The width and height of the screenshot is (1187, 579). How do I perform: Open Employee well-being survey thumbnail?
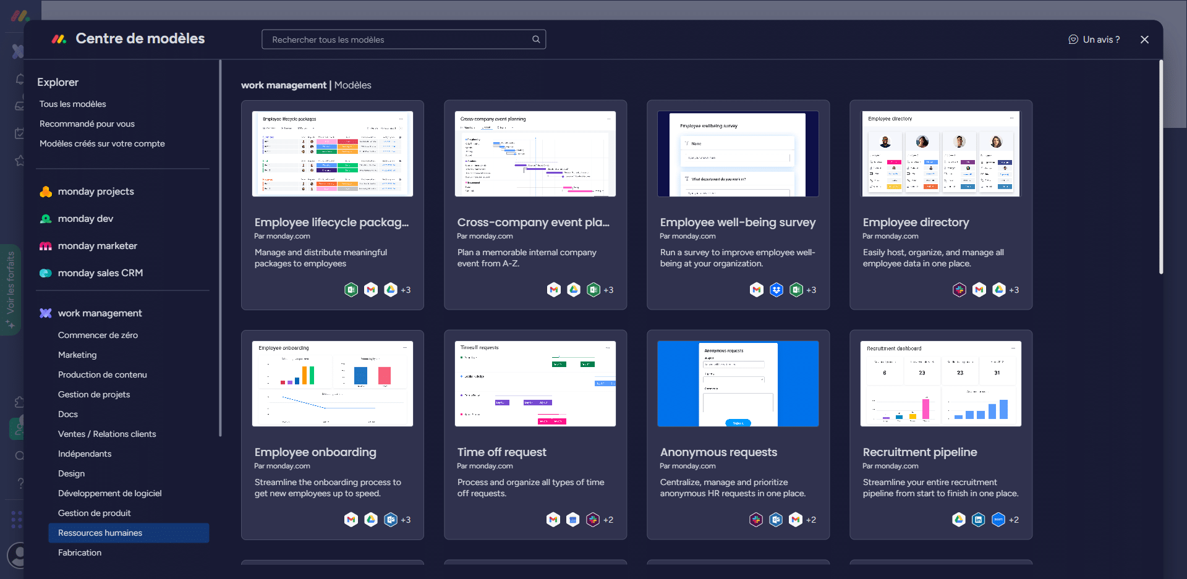coord(738,154)
